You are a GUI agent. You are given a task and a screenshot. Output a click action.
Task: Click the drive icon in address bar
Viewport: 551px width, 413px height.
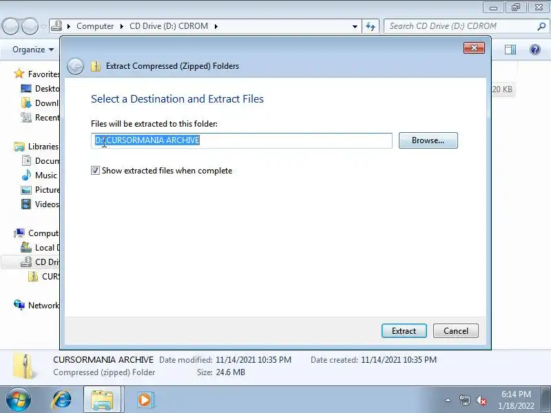(56, 26)
